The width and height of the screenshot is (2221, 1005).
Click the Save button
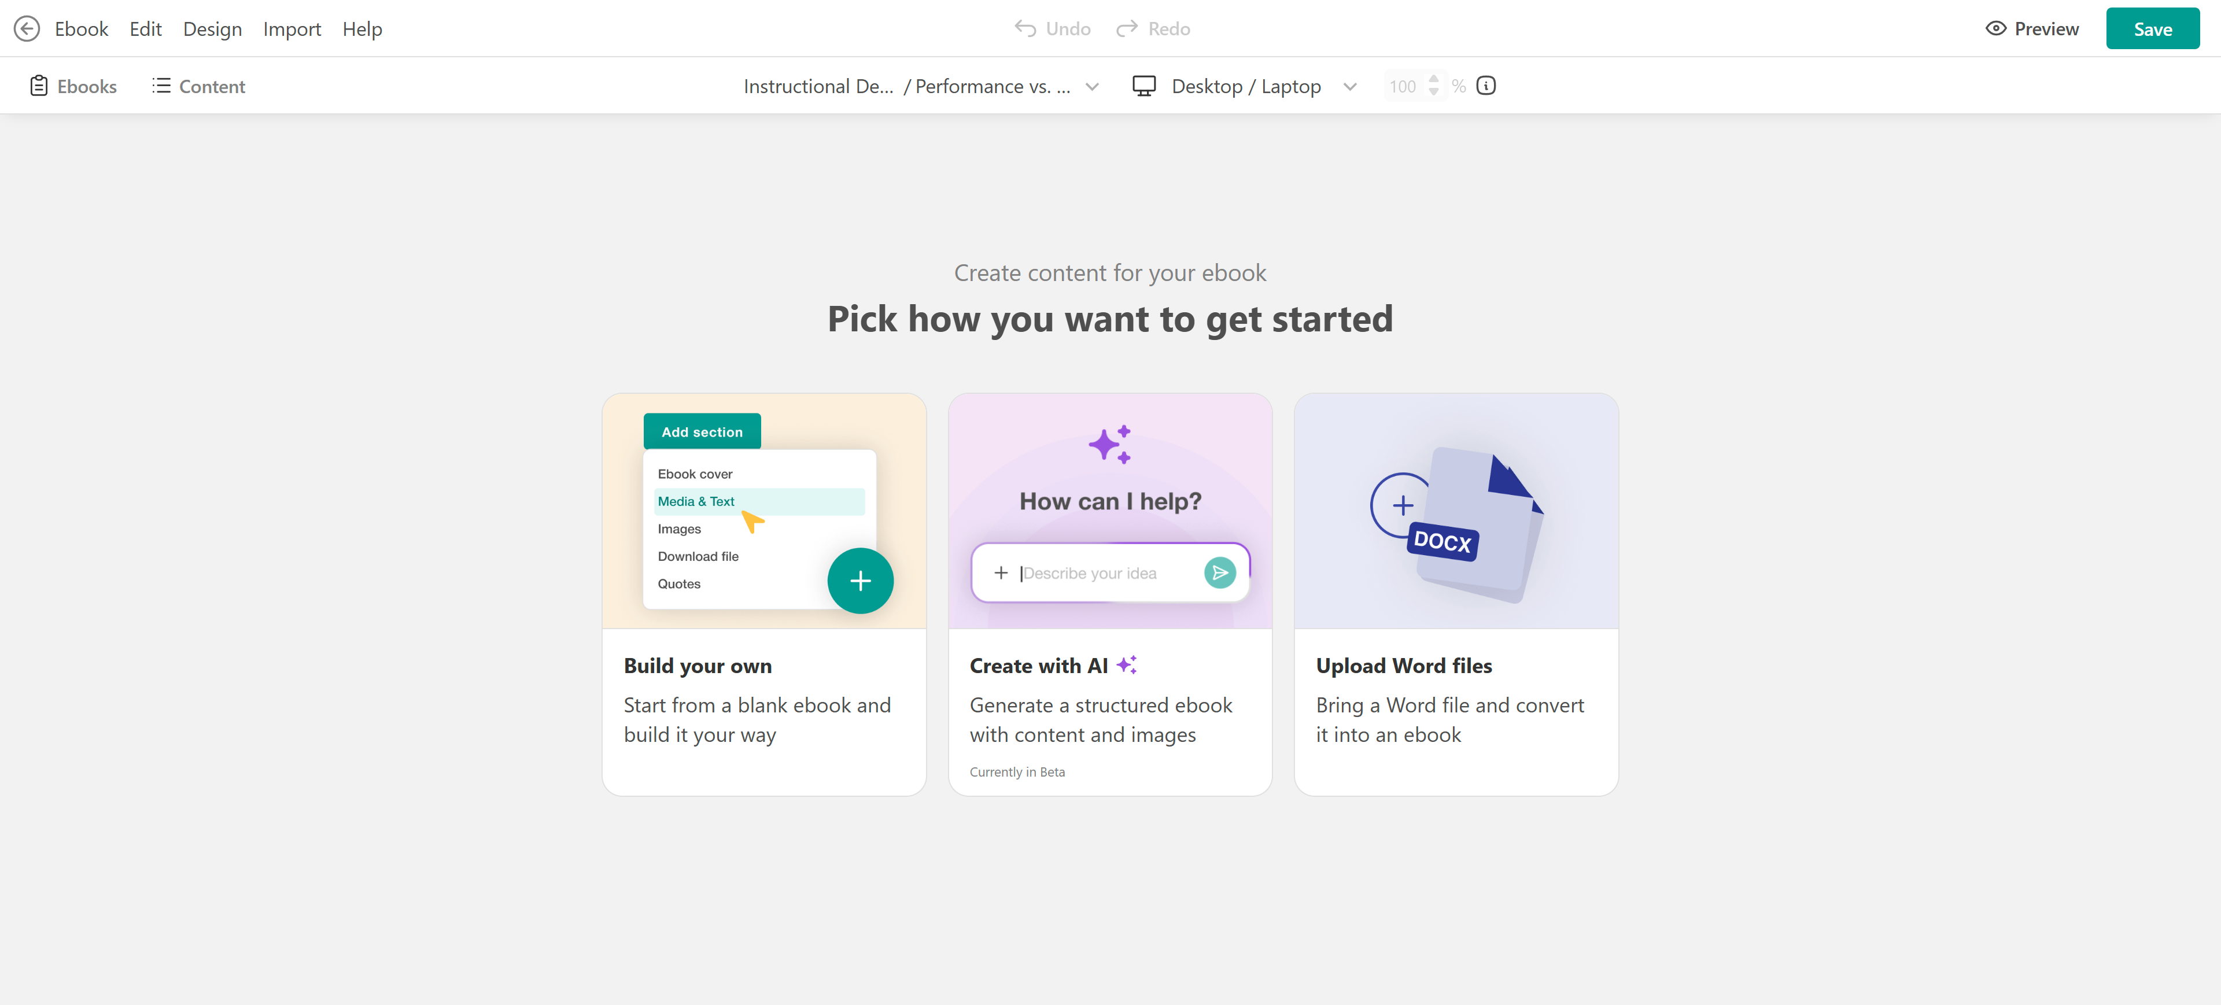(2152, 28)
